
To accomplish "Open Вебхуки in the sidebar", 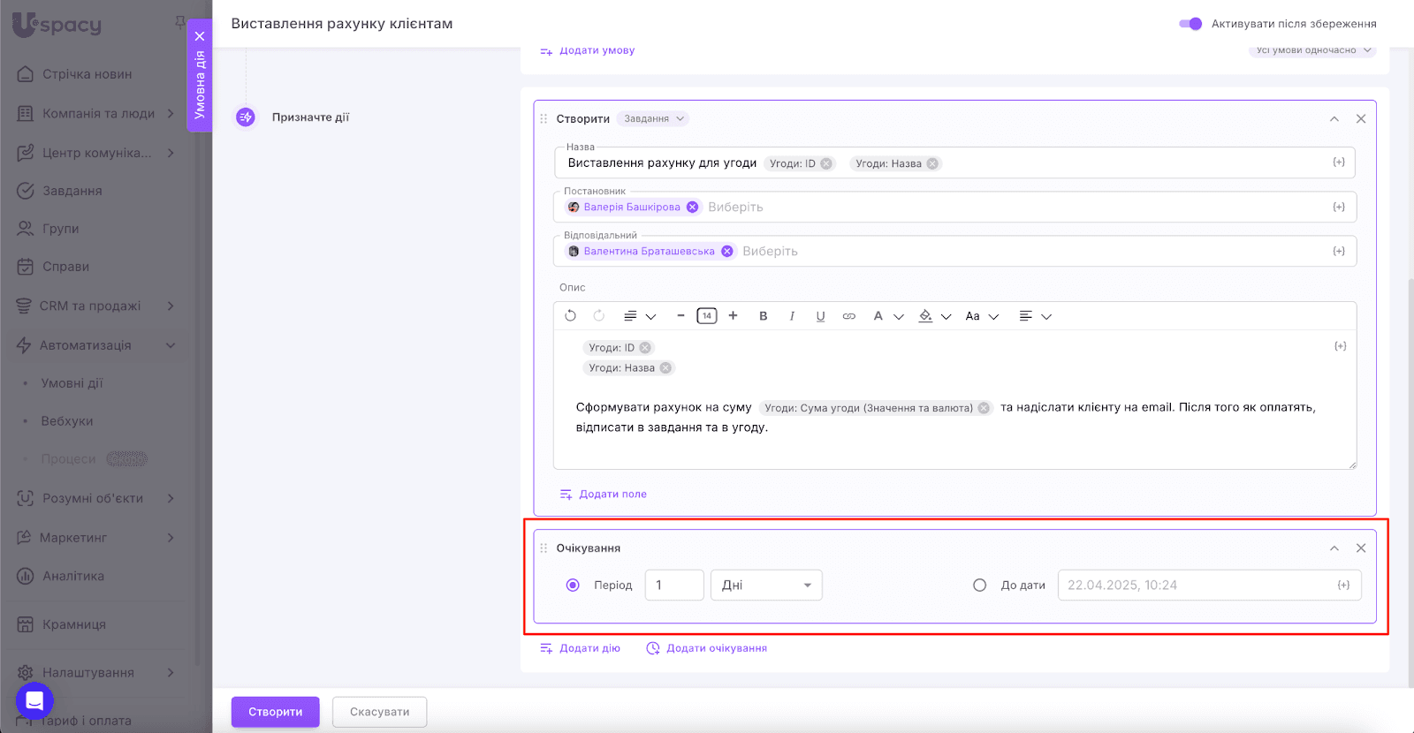I will [x=66, y=421].
